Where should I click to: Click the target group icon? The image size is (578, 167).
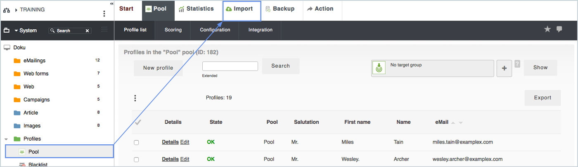coord(379,68)
